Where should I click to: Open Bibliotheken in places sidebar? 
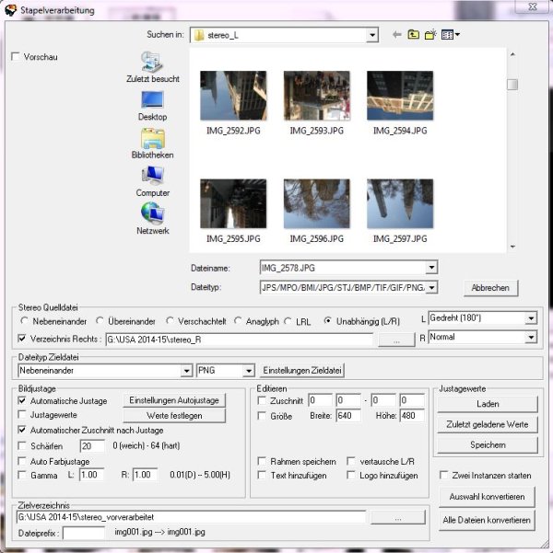(x=152, y=144)
